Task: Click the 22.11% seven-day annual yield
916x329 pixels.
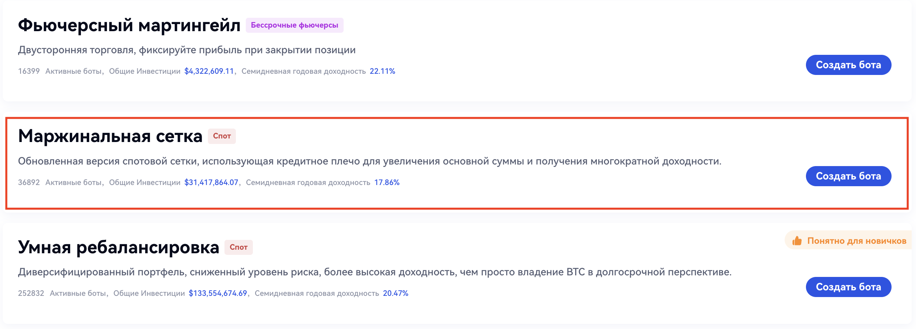Action: (382, 71)
